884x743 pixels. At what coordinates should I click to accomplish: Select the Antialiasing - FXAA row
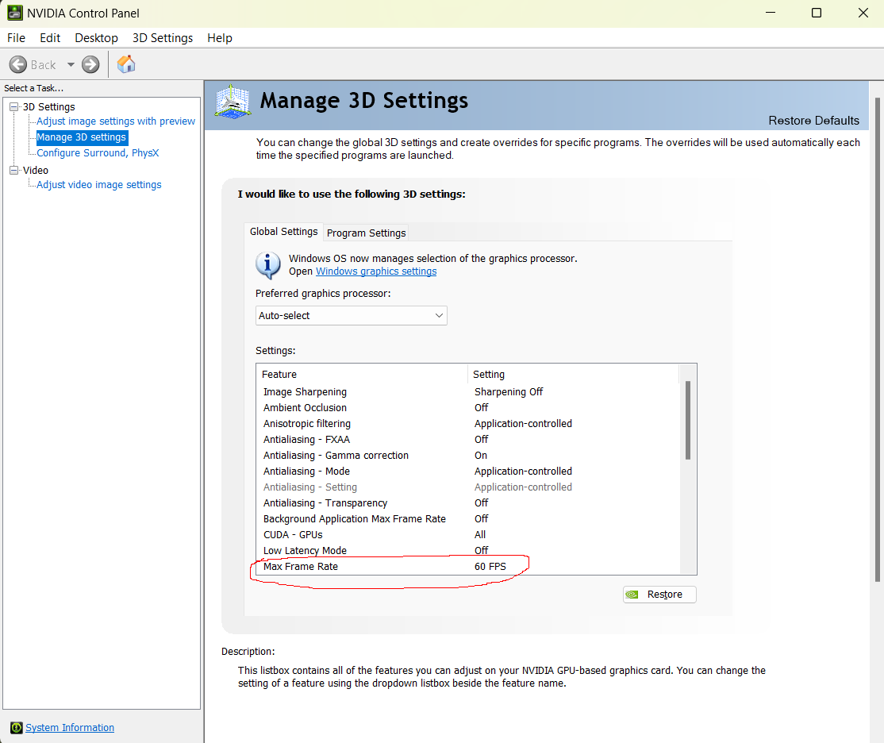click(468, 439)
